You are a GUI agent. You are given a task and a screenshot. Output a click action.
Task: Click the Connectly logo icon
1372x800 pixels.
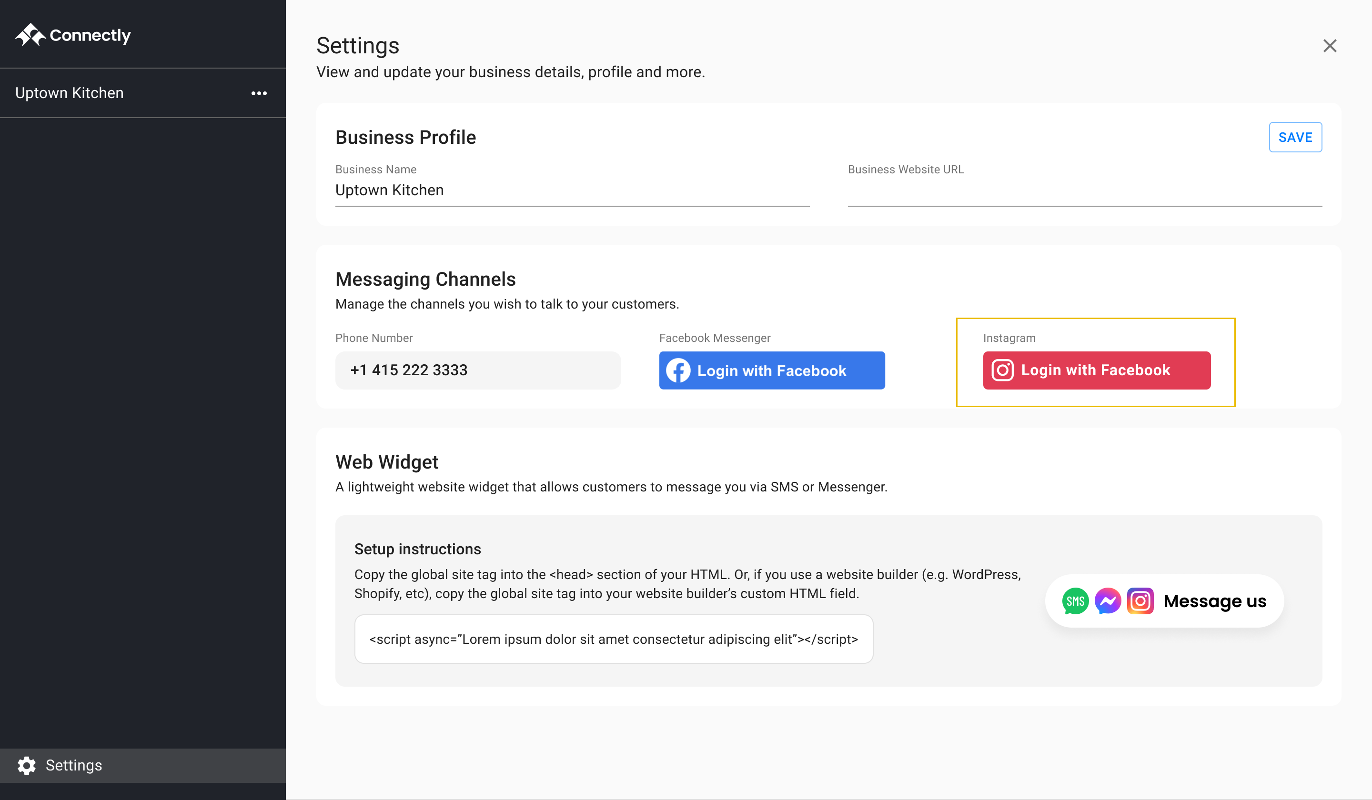30,35
